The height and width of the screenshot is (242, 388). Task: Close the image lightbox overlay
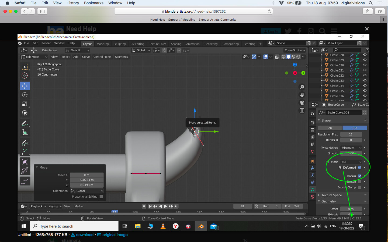point(367,29)
